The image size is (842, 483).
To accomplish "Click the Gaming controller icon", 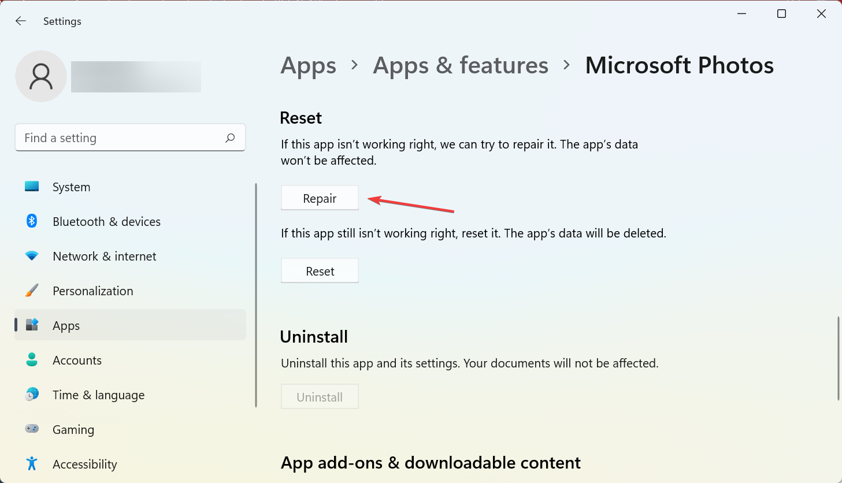I will click(x=32, y=429).
